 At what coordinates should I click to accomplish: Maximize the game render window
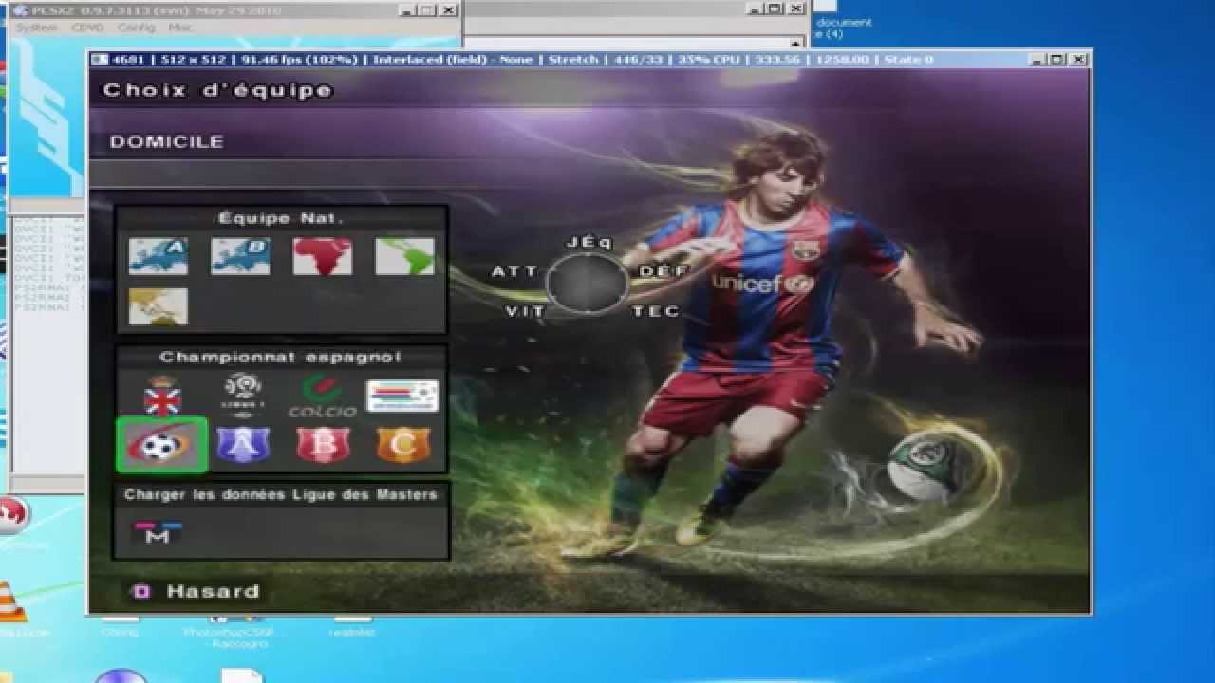(1056, 59)
